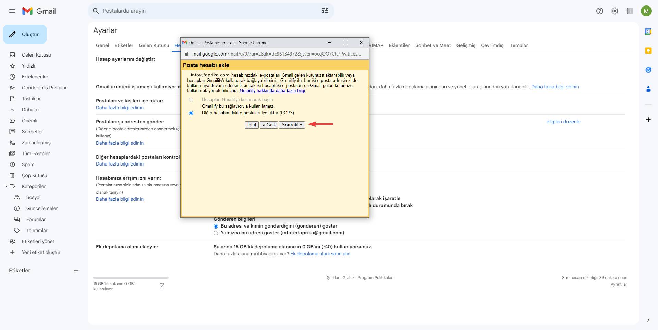Open Google Tasks in side panel
The height and width of the screenshot is (330, 658).
point(648,70)
